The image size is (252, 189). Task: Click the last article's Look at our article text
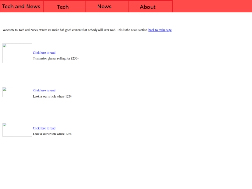tap(52, 134)
